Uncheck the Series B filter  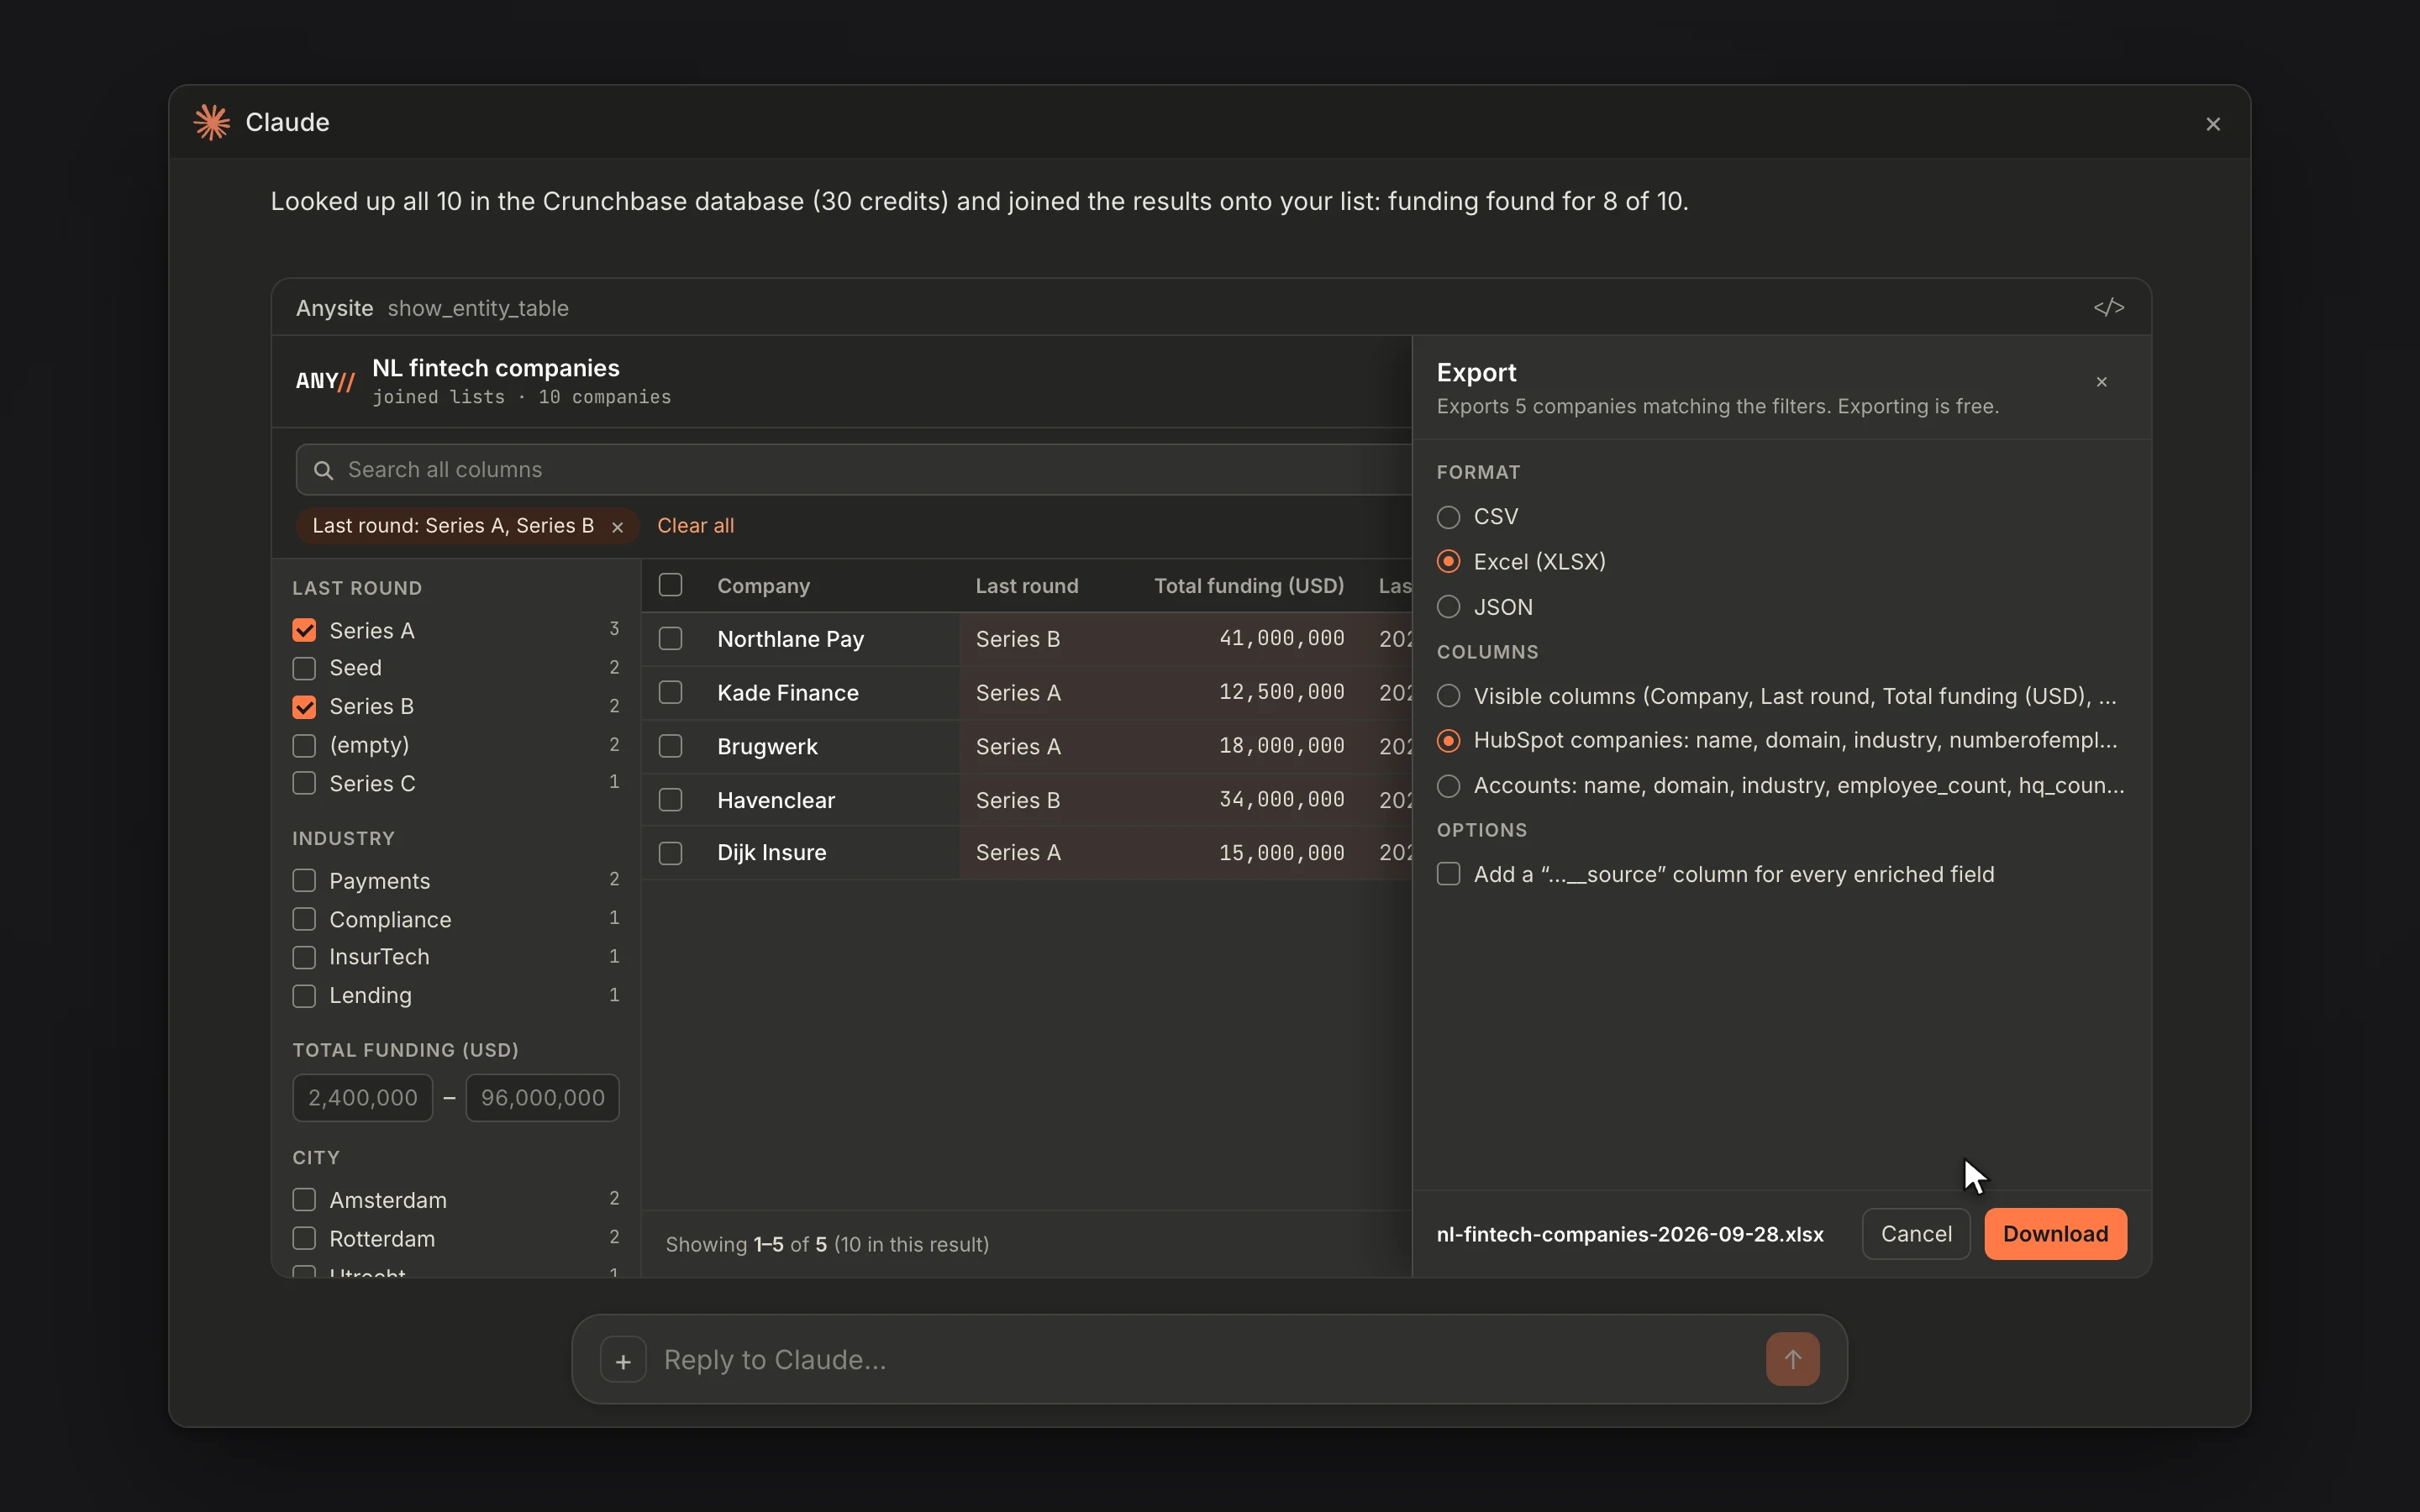click(304, 707)
